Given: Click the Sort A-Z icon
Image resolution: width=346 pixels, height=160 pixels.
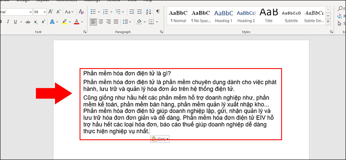Looking at the screenshot, I should click(148, 12).
